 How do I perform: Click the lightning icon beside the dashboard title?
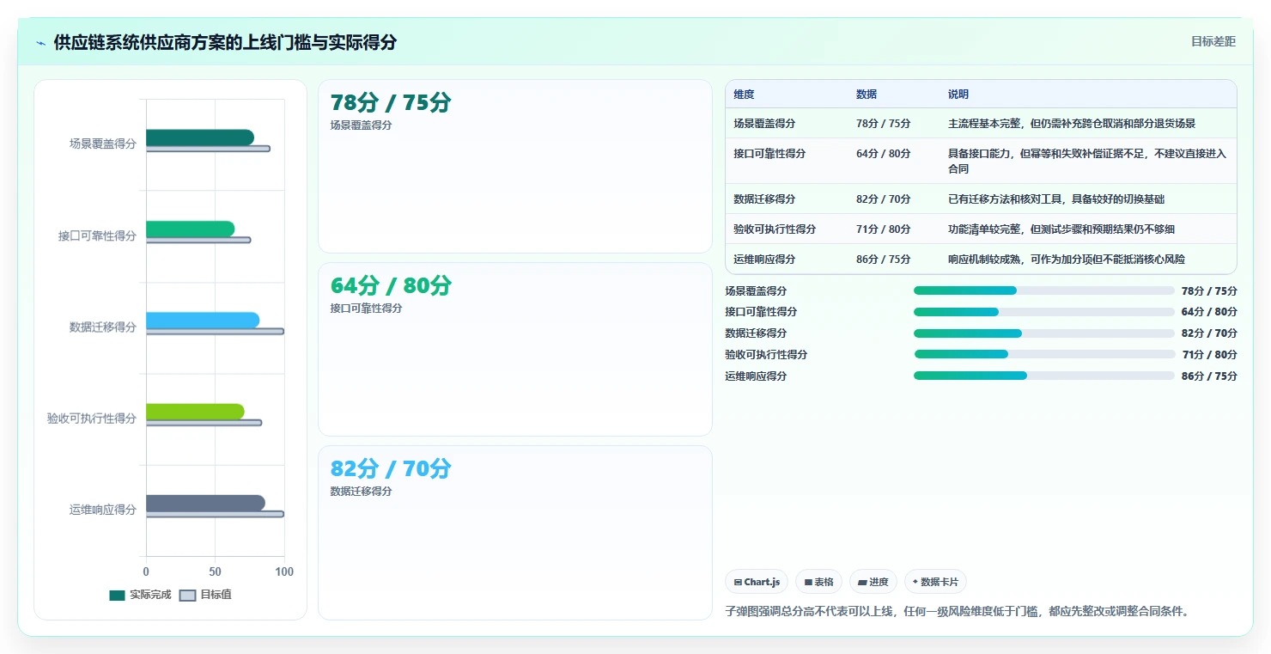(40, 43)
